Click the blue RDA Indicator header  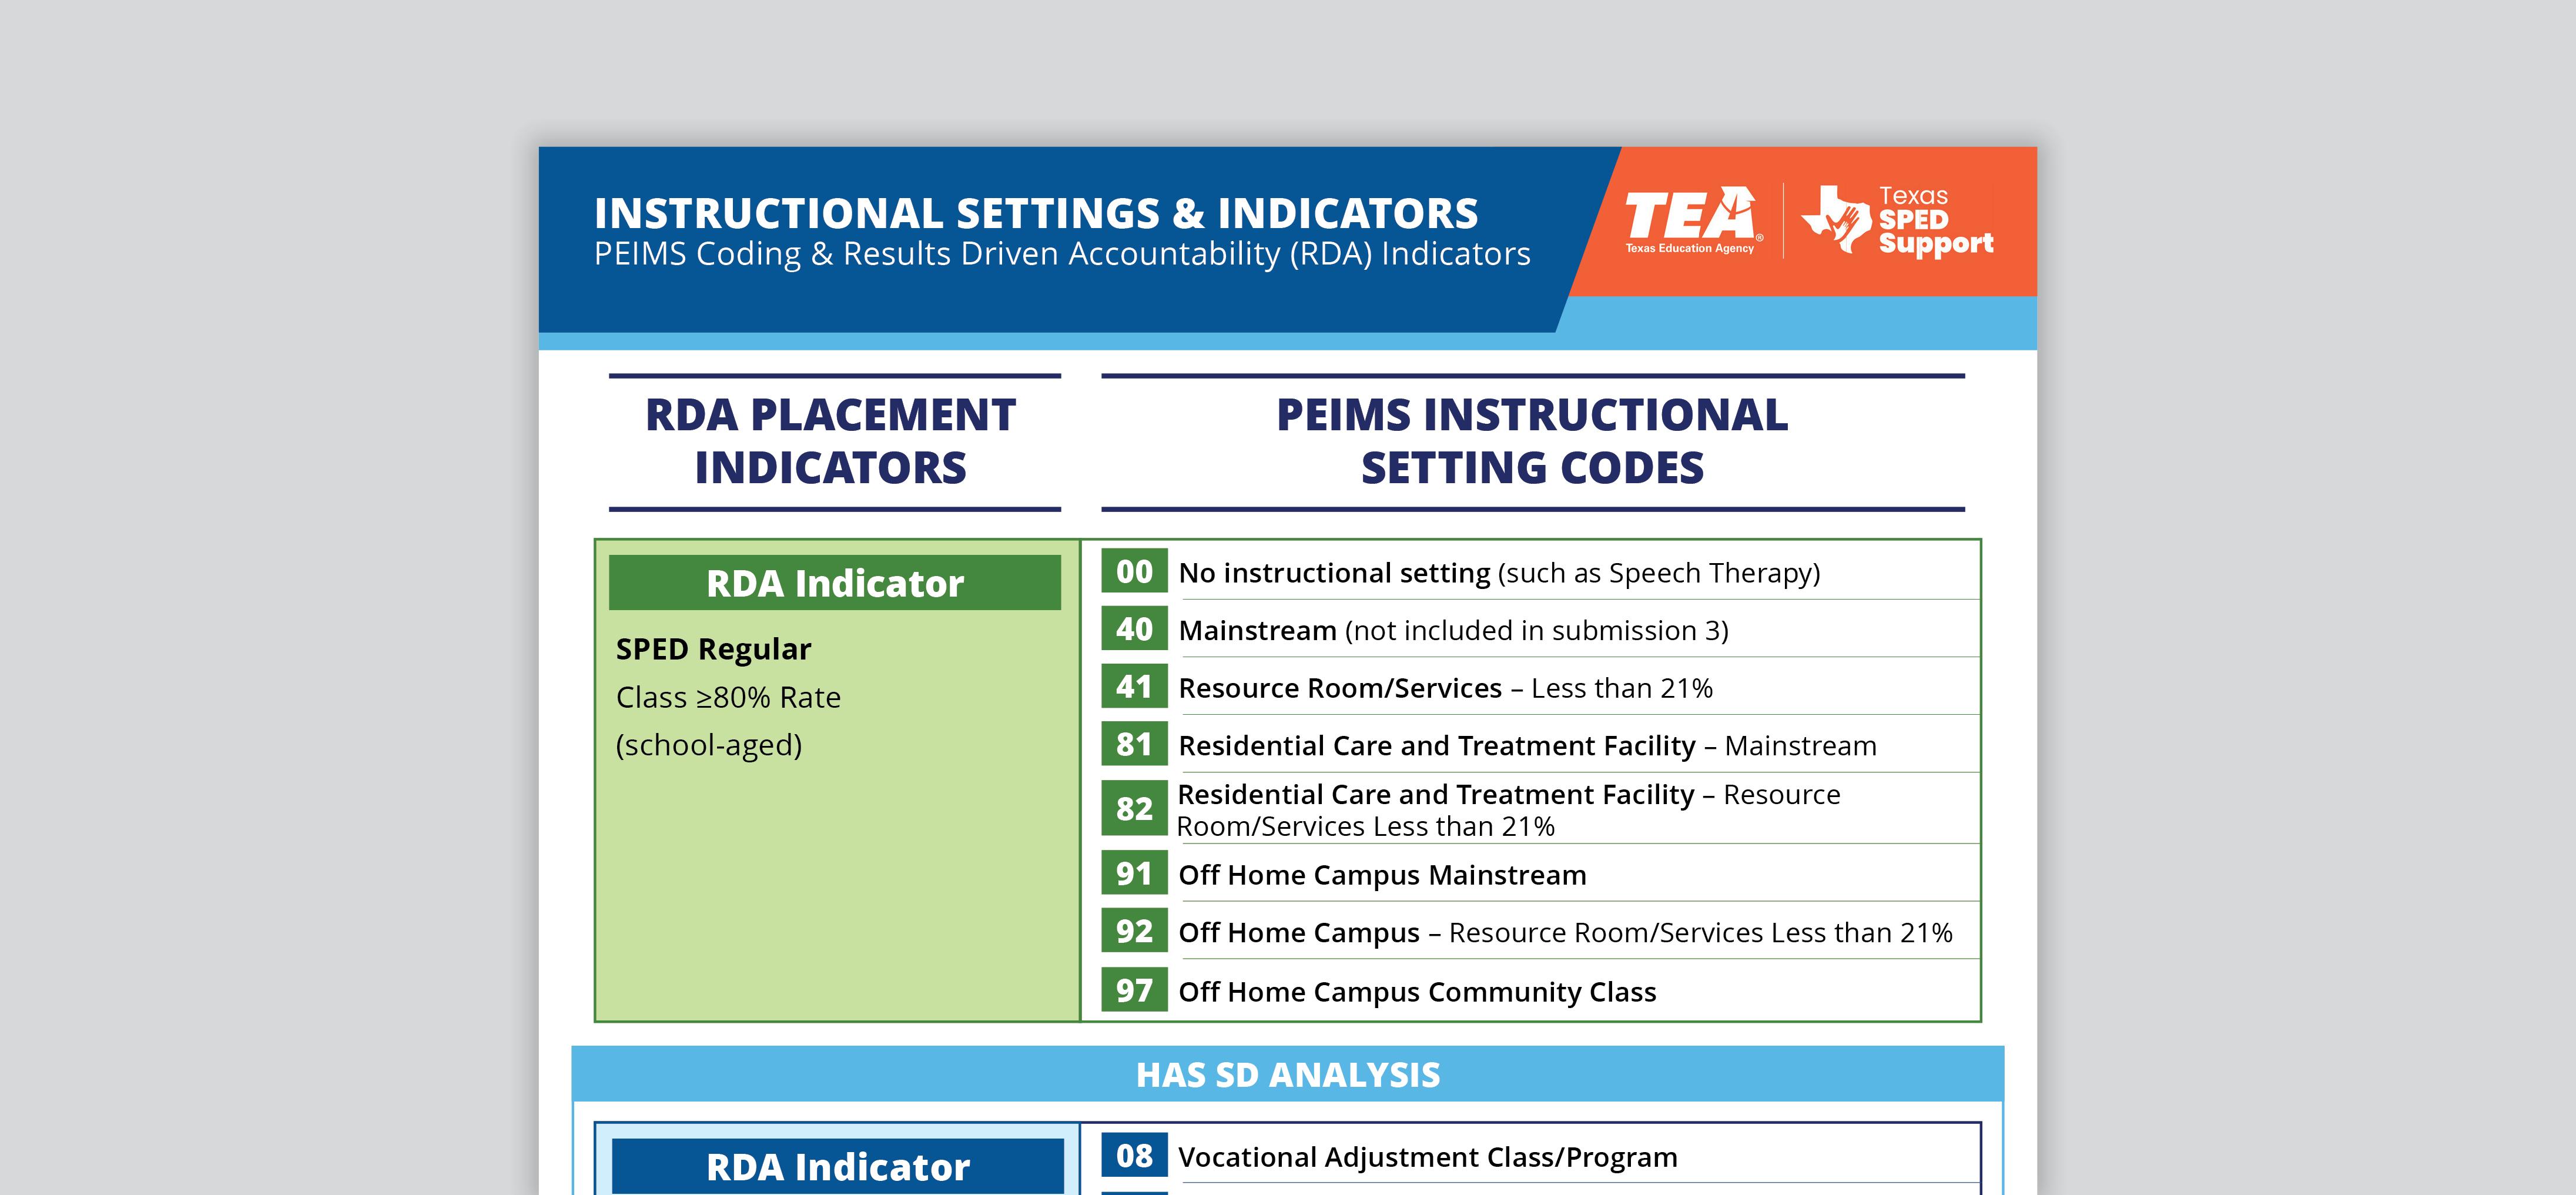click(837, 1166)
